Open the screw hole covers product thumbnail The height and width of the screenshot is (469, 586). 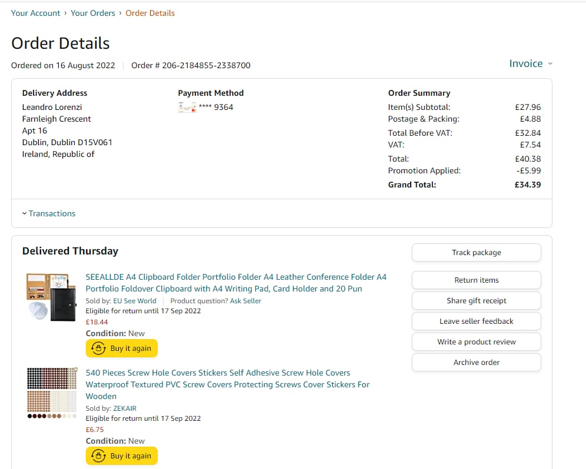click(x=52, y=393)
